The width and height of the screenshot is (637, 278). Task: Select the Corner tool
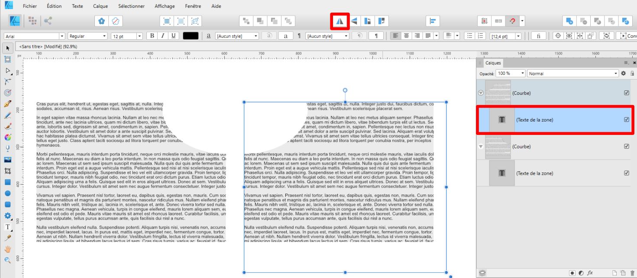pos(7,81)
